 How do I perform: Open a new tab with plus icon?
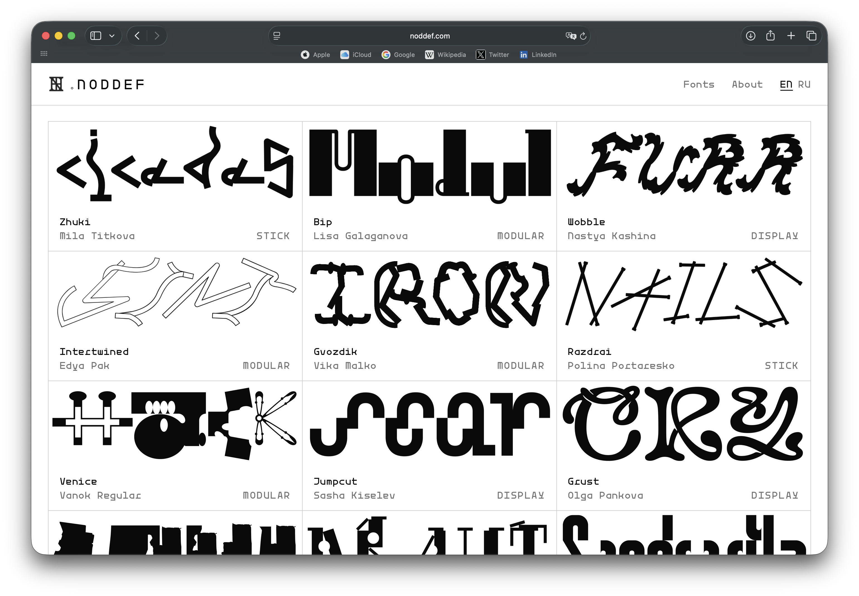pyautogui.click(x=791, y=36)
